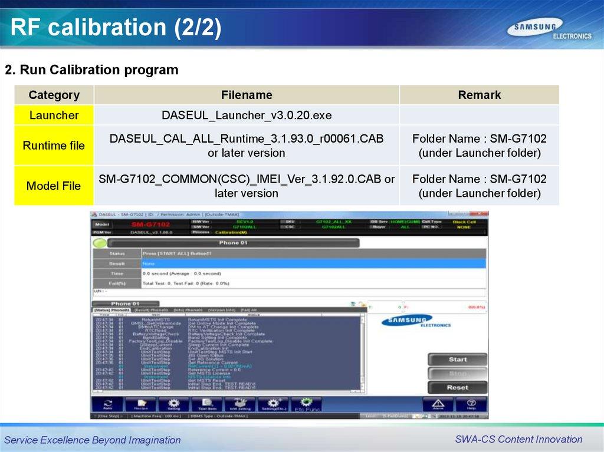Switch to the [Result] Phone01 tab
The image size is (604, 452).
[x=150, y=309]
